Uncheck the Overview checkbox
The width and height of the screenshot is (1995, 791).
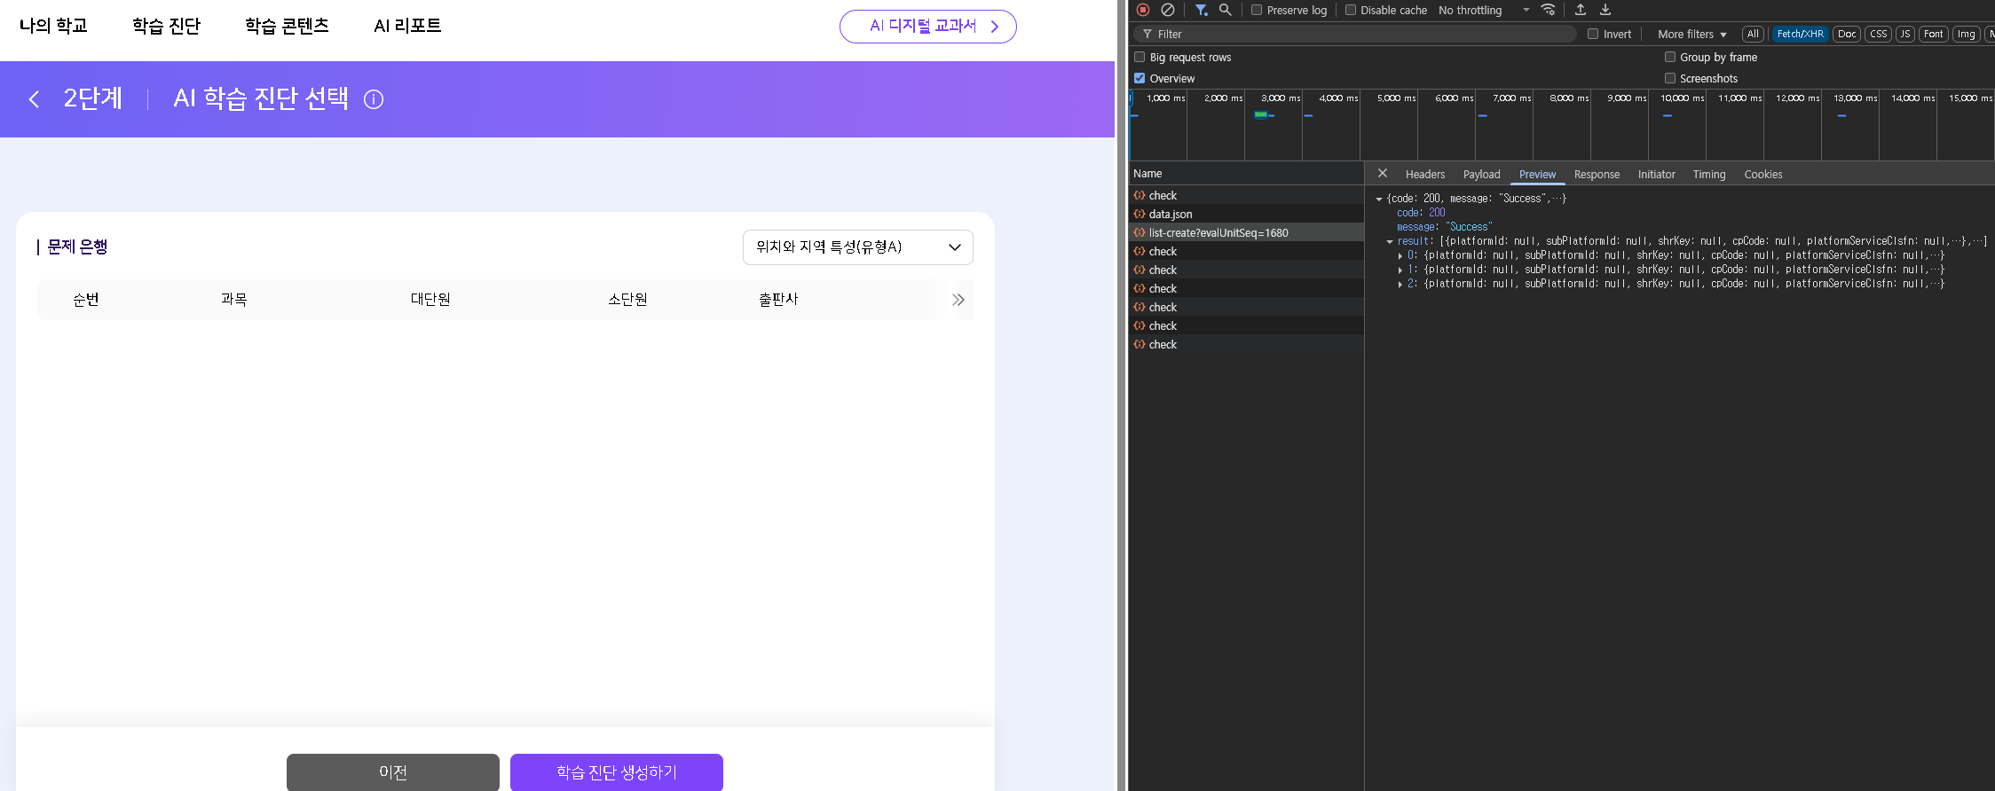click(1139, 78)
